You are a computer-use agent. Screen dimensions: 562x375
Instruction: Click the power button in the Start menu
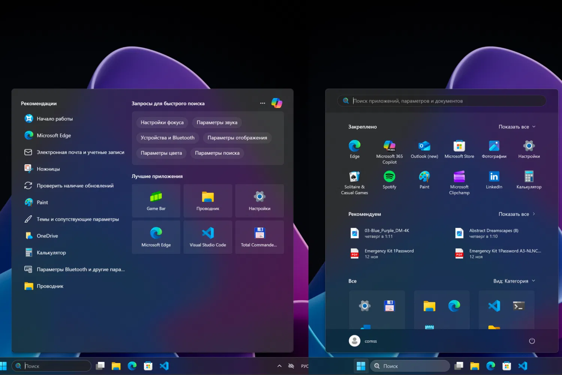pos(532,341)
